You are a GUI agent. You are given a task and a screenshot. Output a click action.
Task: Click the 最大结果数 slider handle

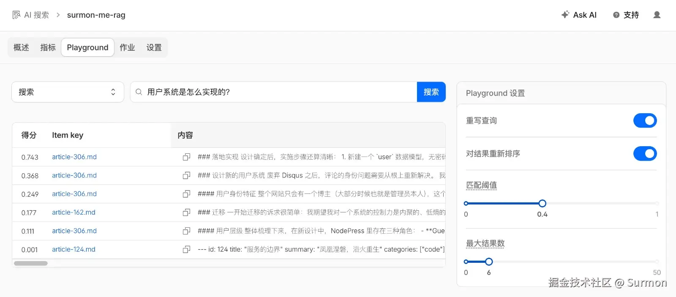pyautogui.click(x=489, y=262)
